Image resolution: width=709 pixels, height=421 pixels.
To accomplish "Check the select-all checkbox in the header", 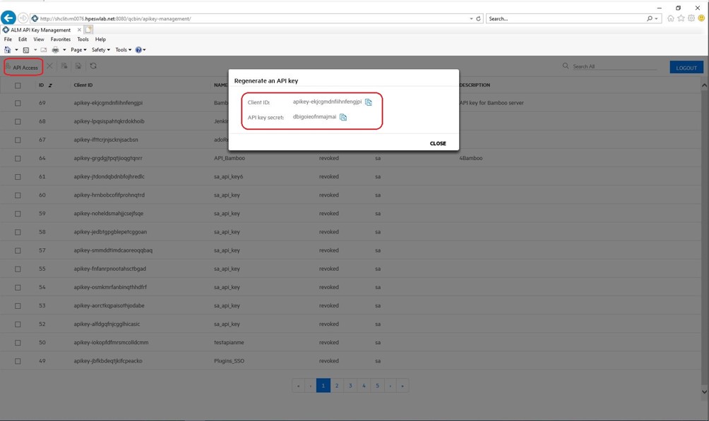I will tap(18, 84).
